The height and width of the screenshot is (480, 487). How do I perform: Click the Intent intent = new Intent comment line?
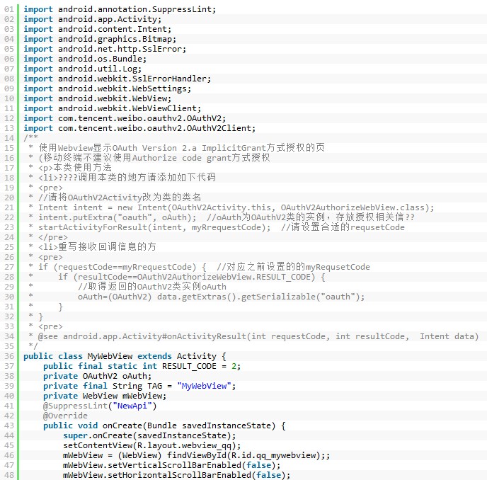[x=231, y=207]
